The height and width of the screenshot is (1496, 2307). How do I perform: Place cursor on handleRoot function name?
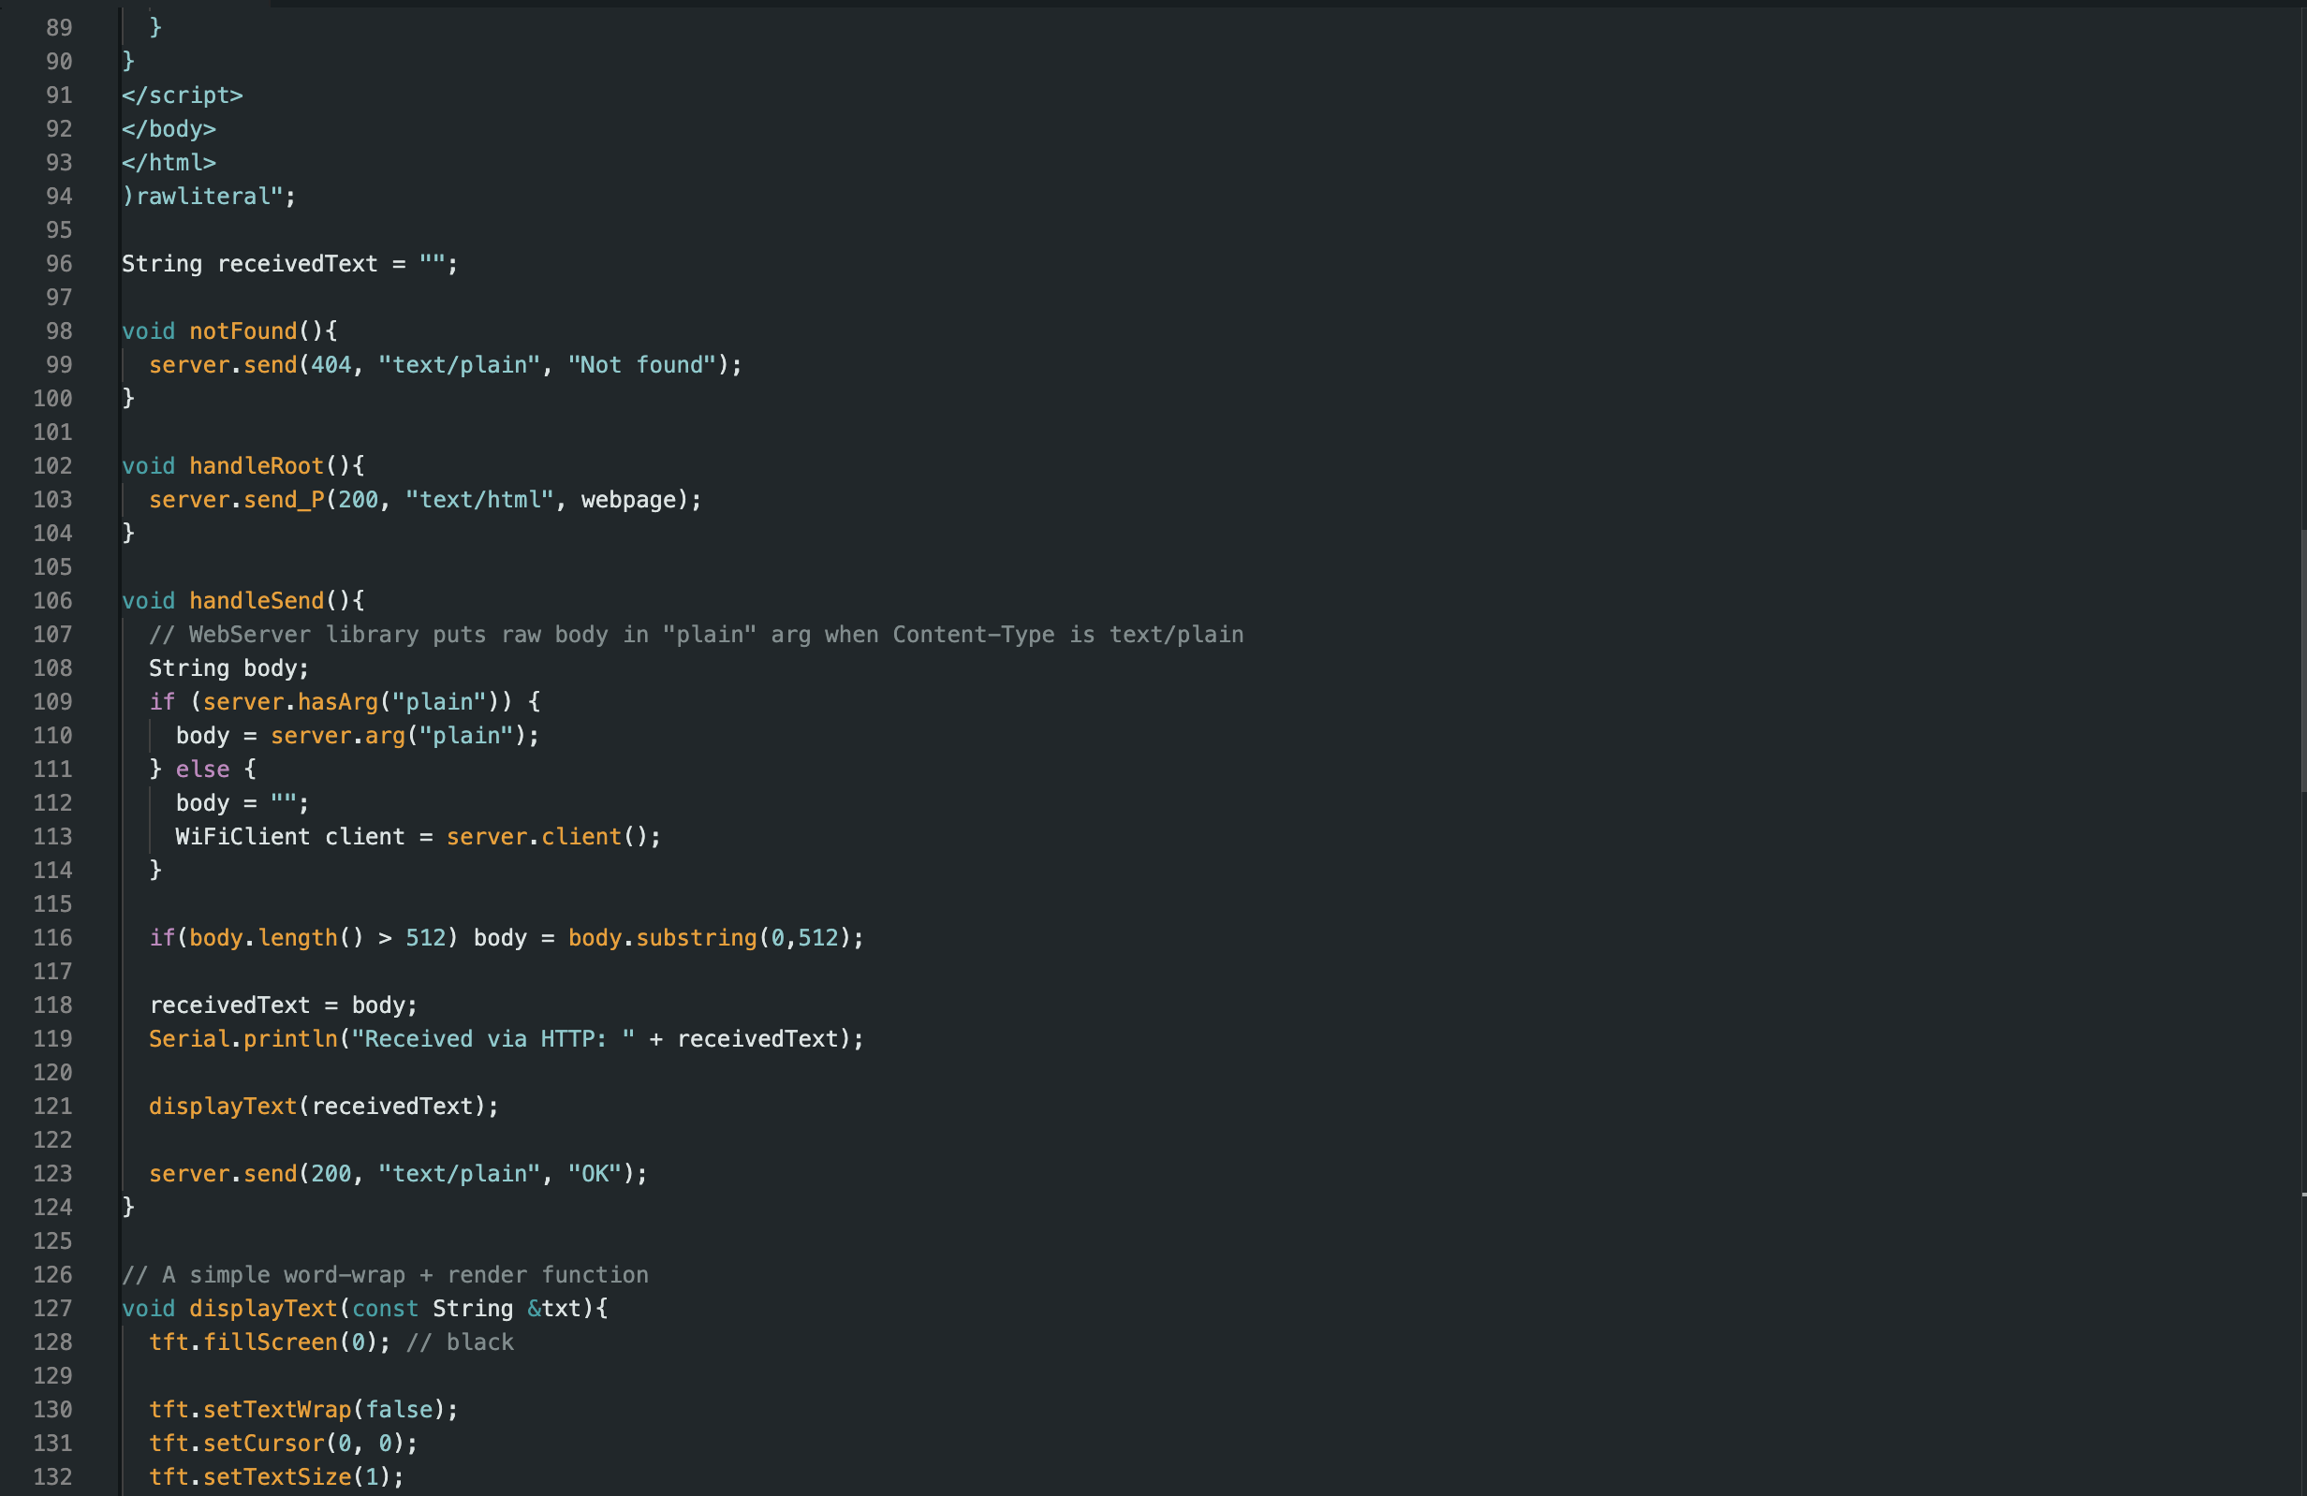(256, 466)
